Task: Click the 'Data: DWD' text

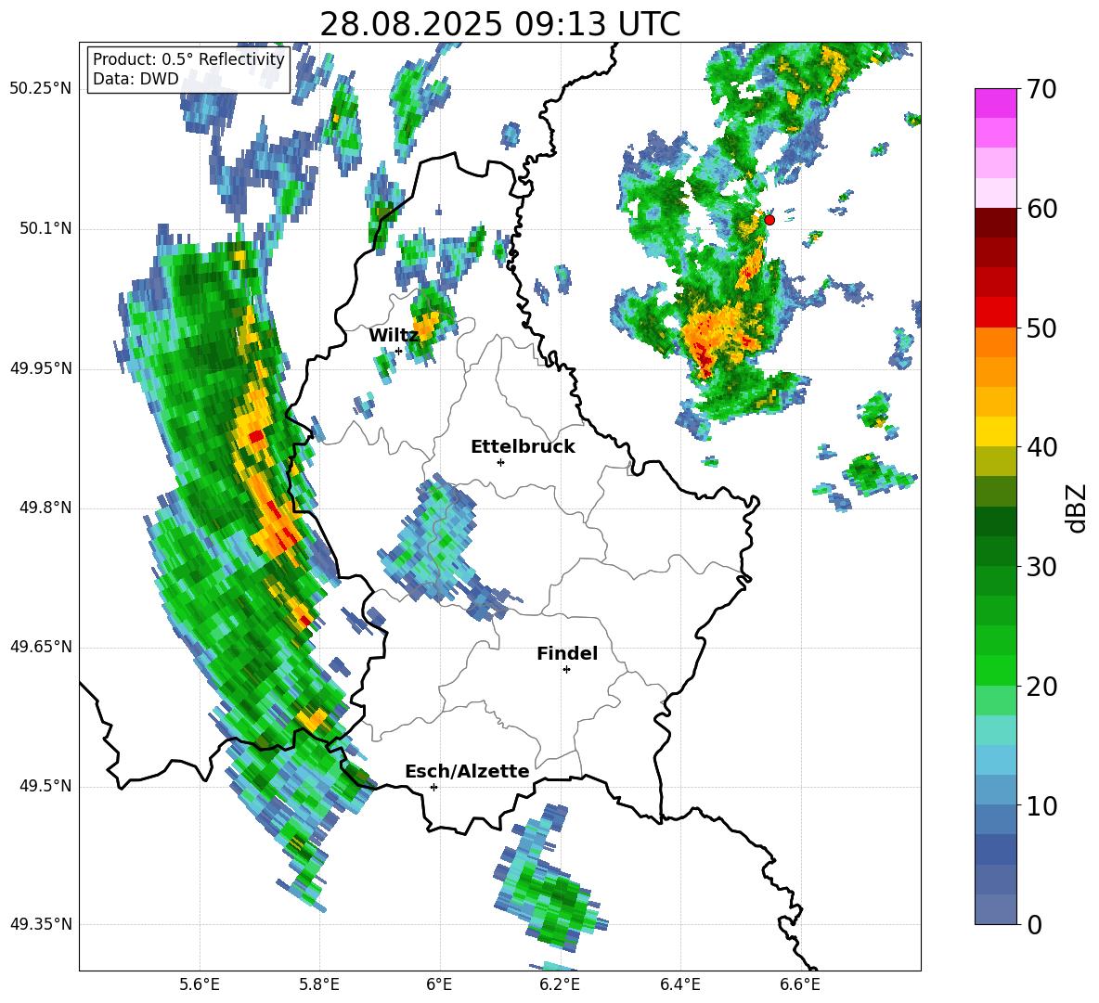Action: (x=136, y=79)
